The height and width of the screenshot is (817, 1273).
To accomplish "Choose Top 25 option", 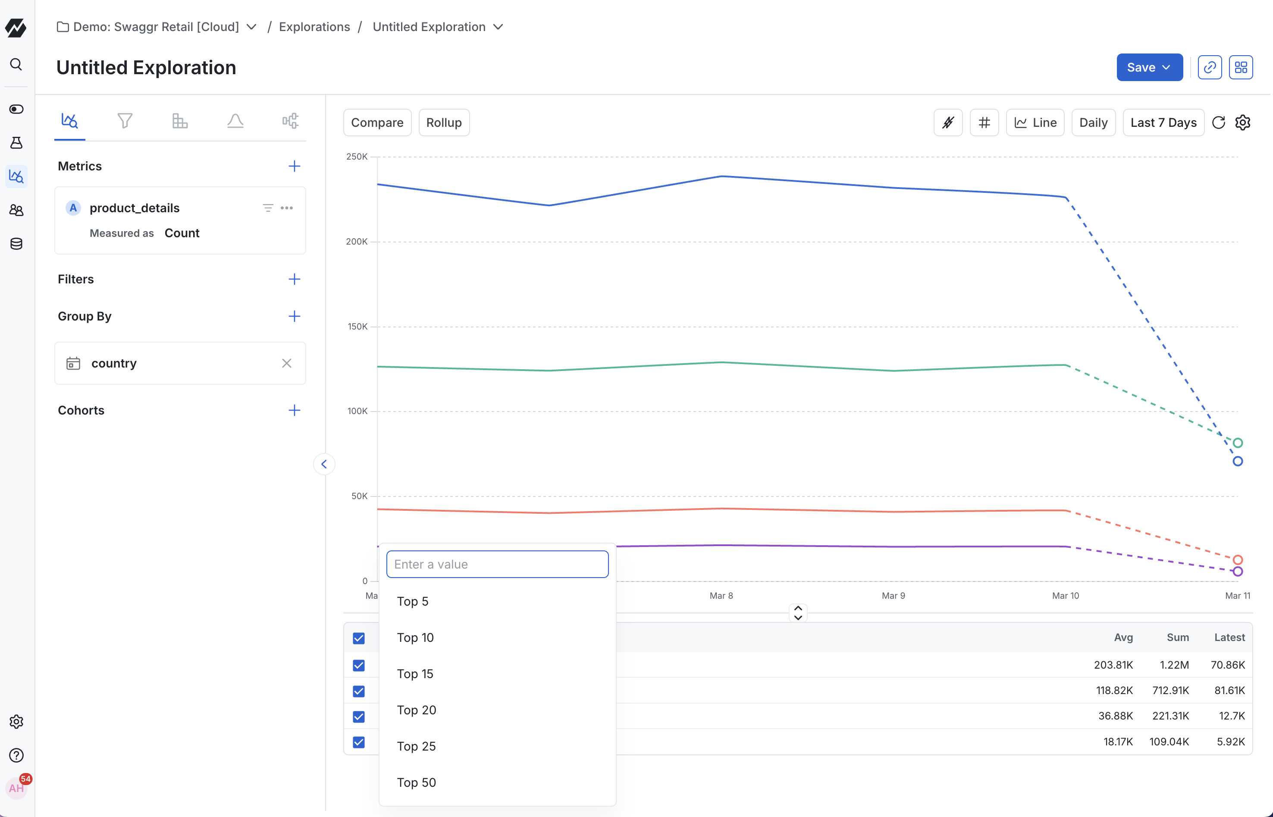I will point(416,746).
